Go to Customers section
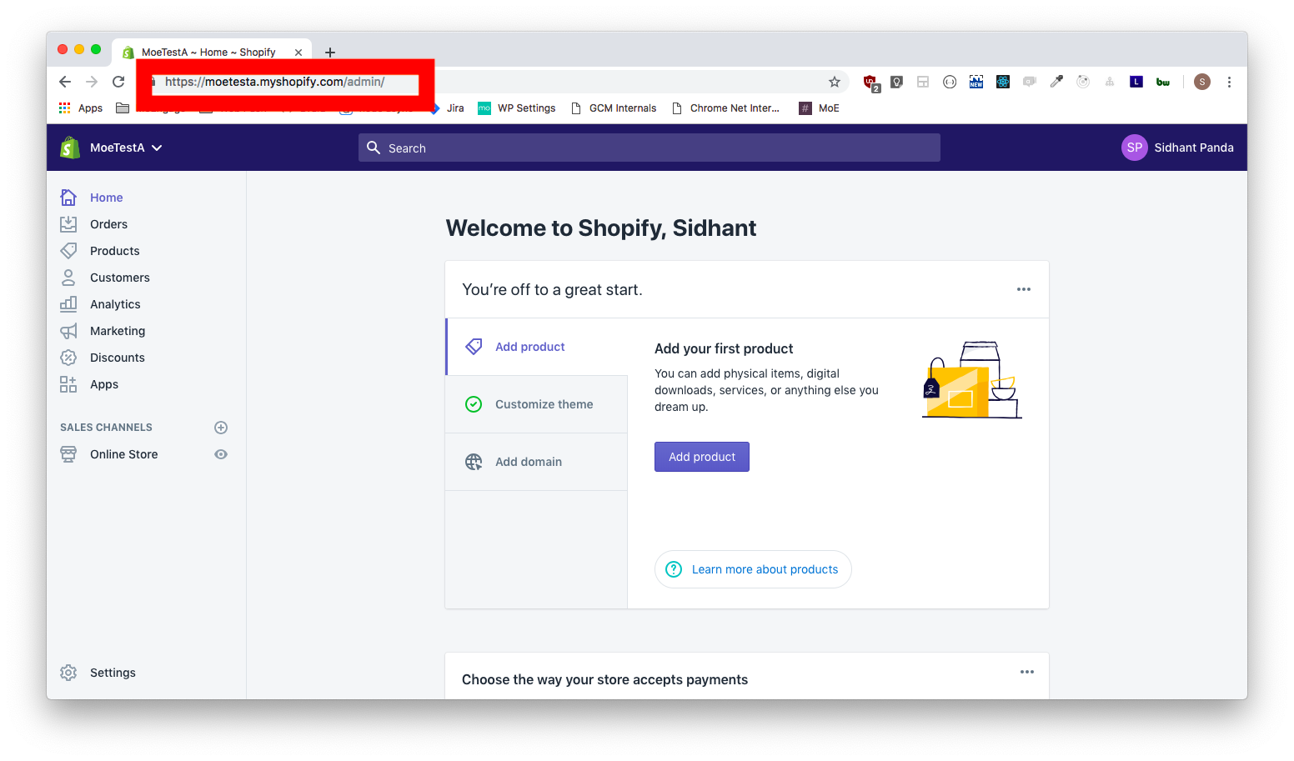This screenshot has width=1294, height=761. [119, 278]
